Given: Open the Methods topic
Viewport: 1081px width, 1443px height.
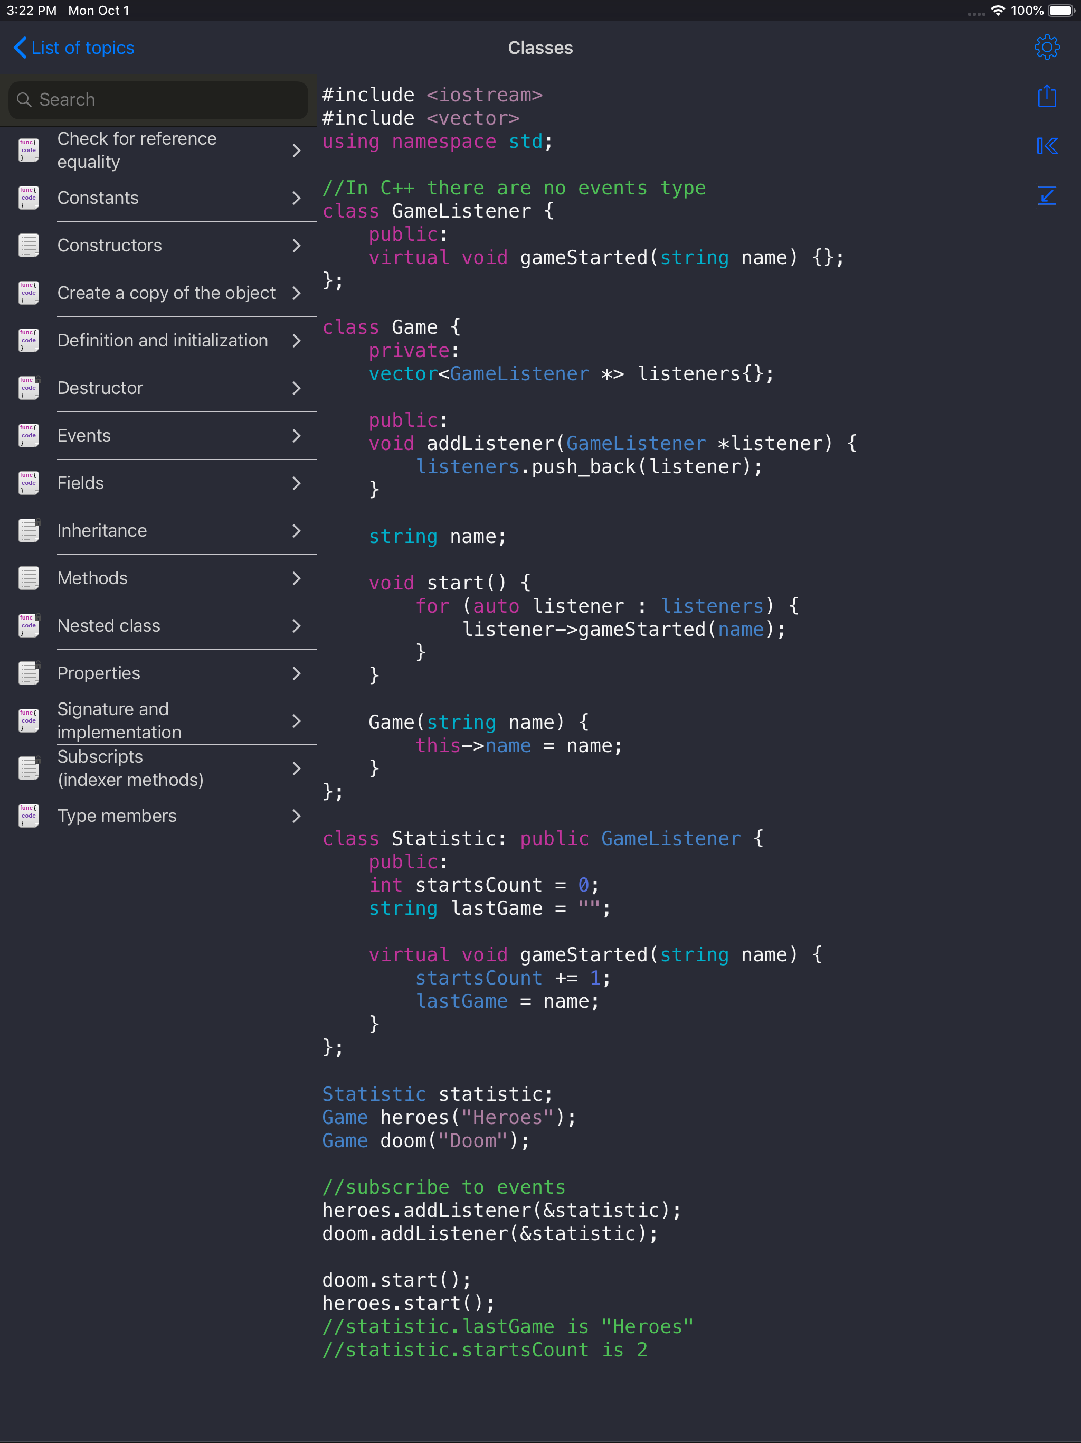Looking at the screenshot, I should (x=92, y=578).
